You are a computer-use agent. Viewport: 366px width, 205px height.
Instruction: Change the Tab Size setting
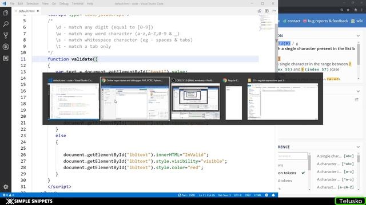(x=224, y=195)
